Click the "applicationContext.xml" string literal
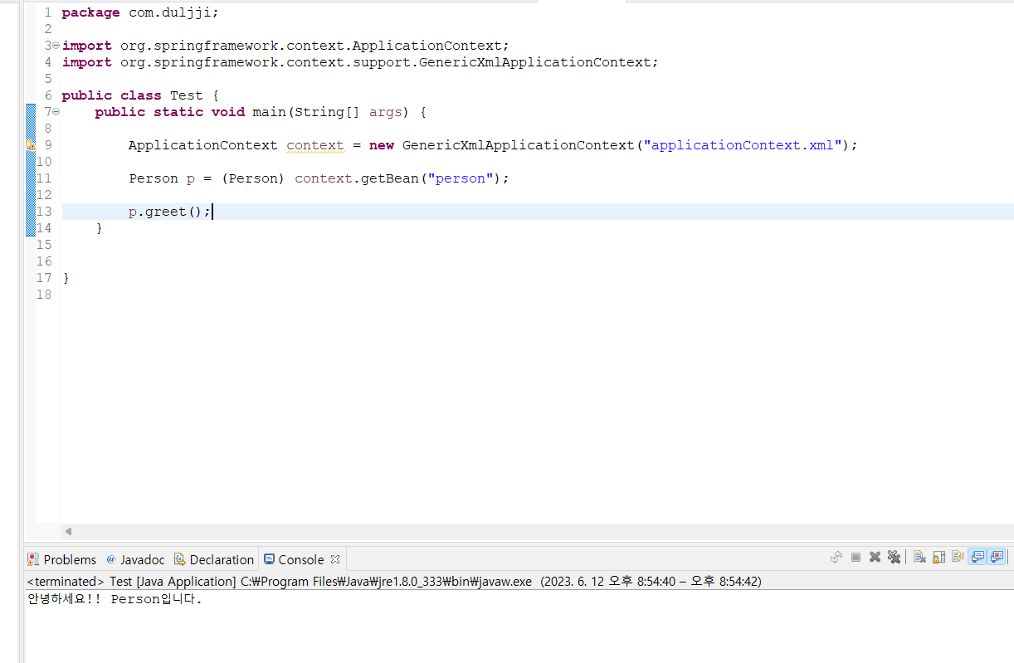1014x663 pixels. point(743,145)
